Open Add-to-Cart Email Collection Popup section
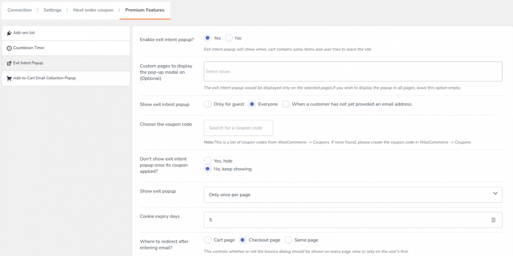The width and height of the screenshot is (513, 256). pos(44,78)
